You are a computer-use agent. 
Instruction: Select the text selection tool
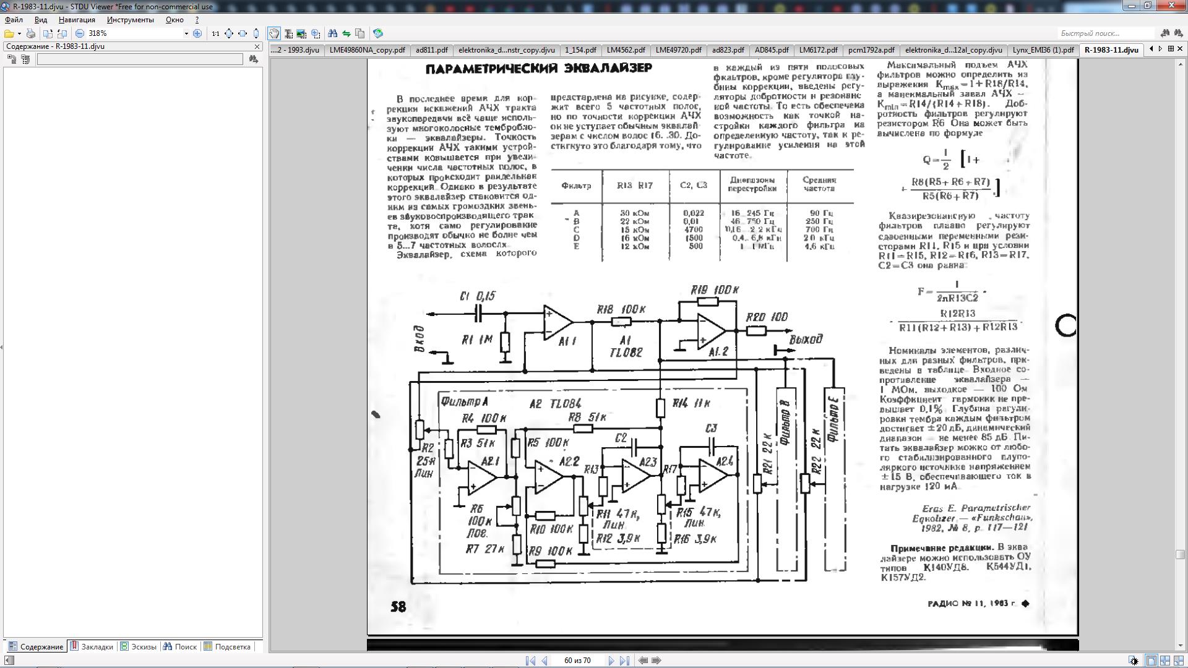pyautogui.click(x=288, y=33)
